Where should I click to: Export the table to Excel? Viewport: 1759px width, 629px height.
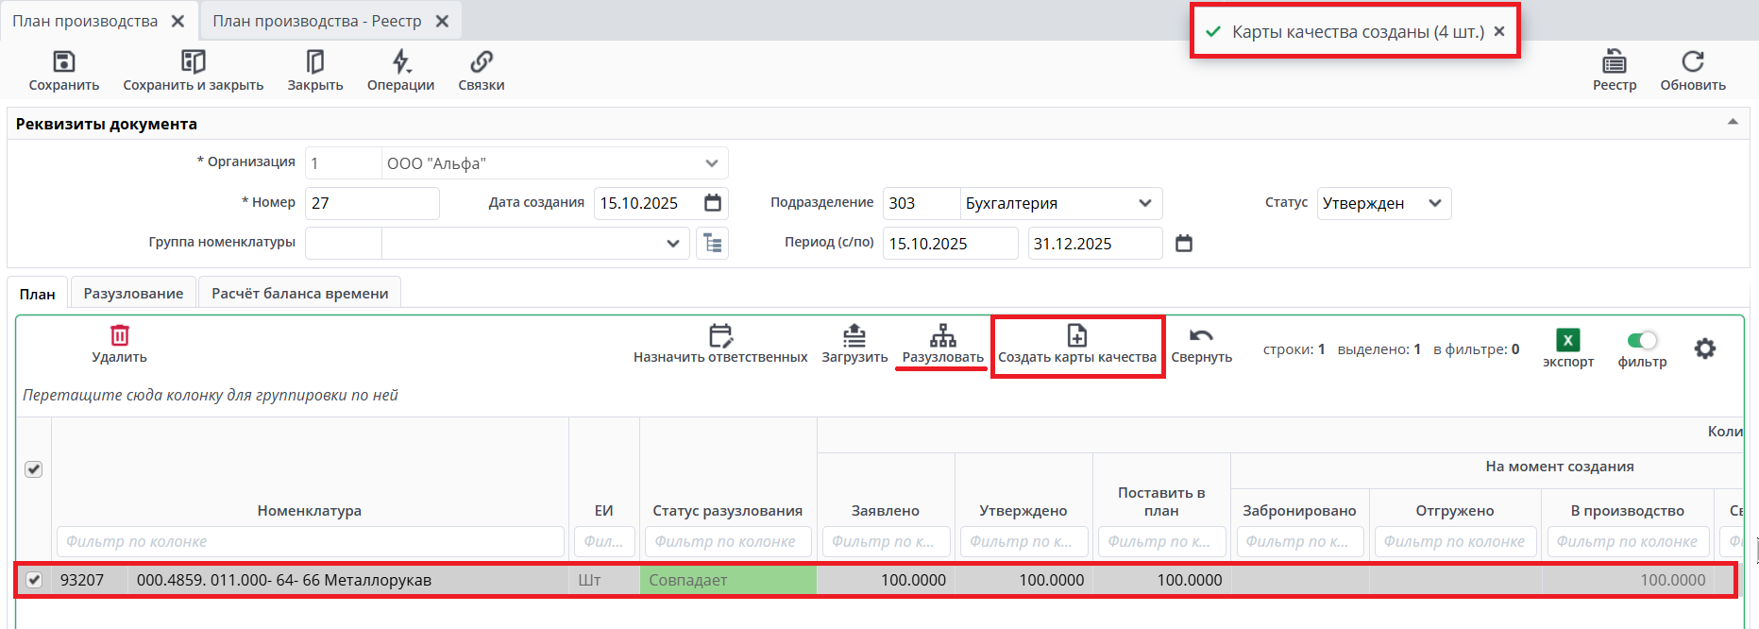1567,341
